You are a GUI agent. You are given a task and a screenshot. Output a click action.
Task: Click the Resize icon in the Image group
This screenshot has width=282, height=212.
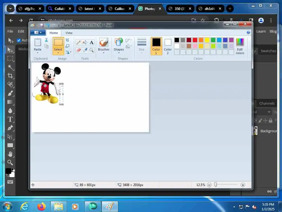point(67,46)
